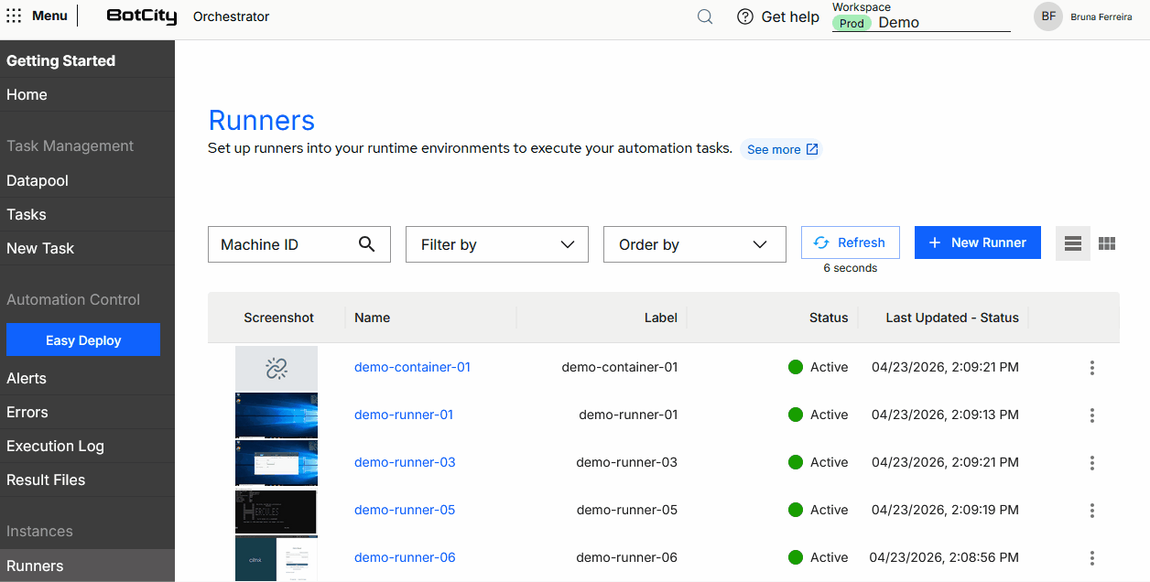
Task: Click the Prod workspace badge
Action: coord(852,24)
